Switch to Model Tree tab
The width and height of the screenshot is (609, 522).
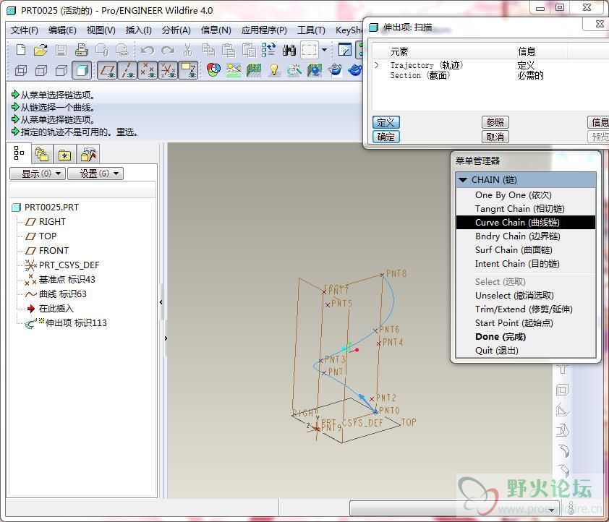19,153
